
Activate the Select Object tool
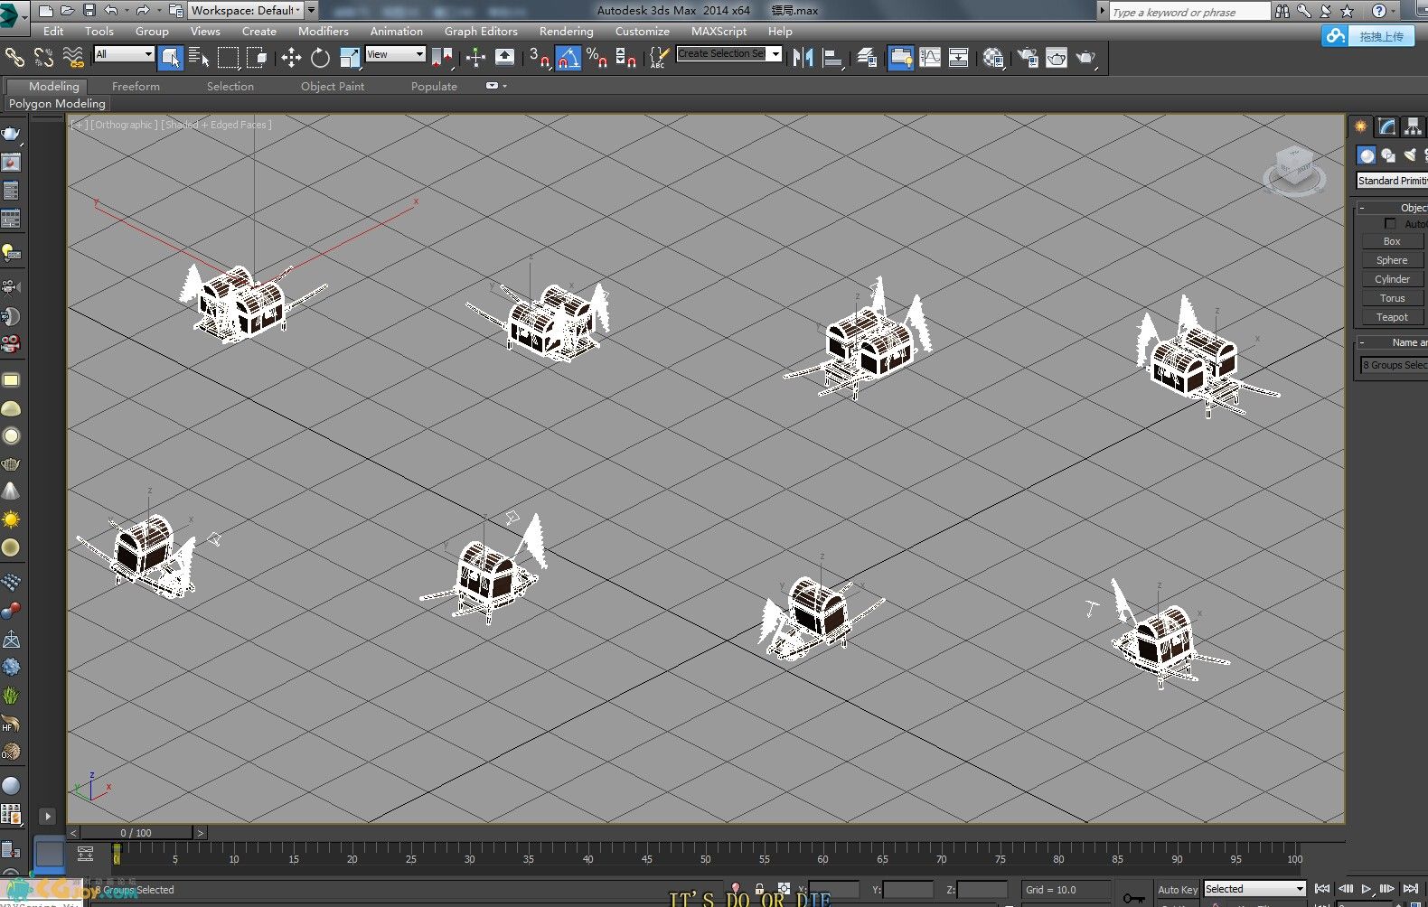(x=170, y=58)
